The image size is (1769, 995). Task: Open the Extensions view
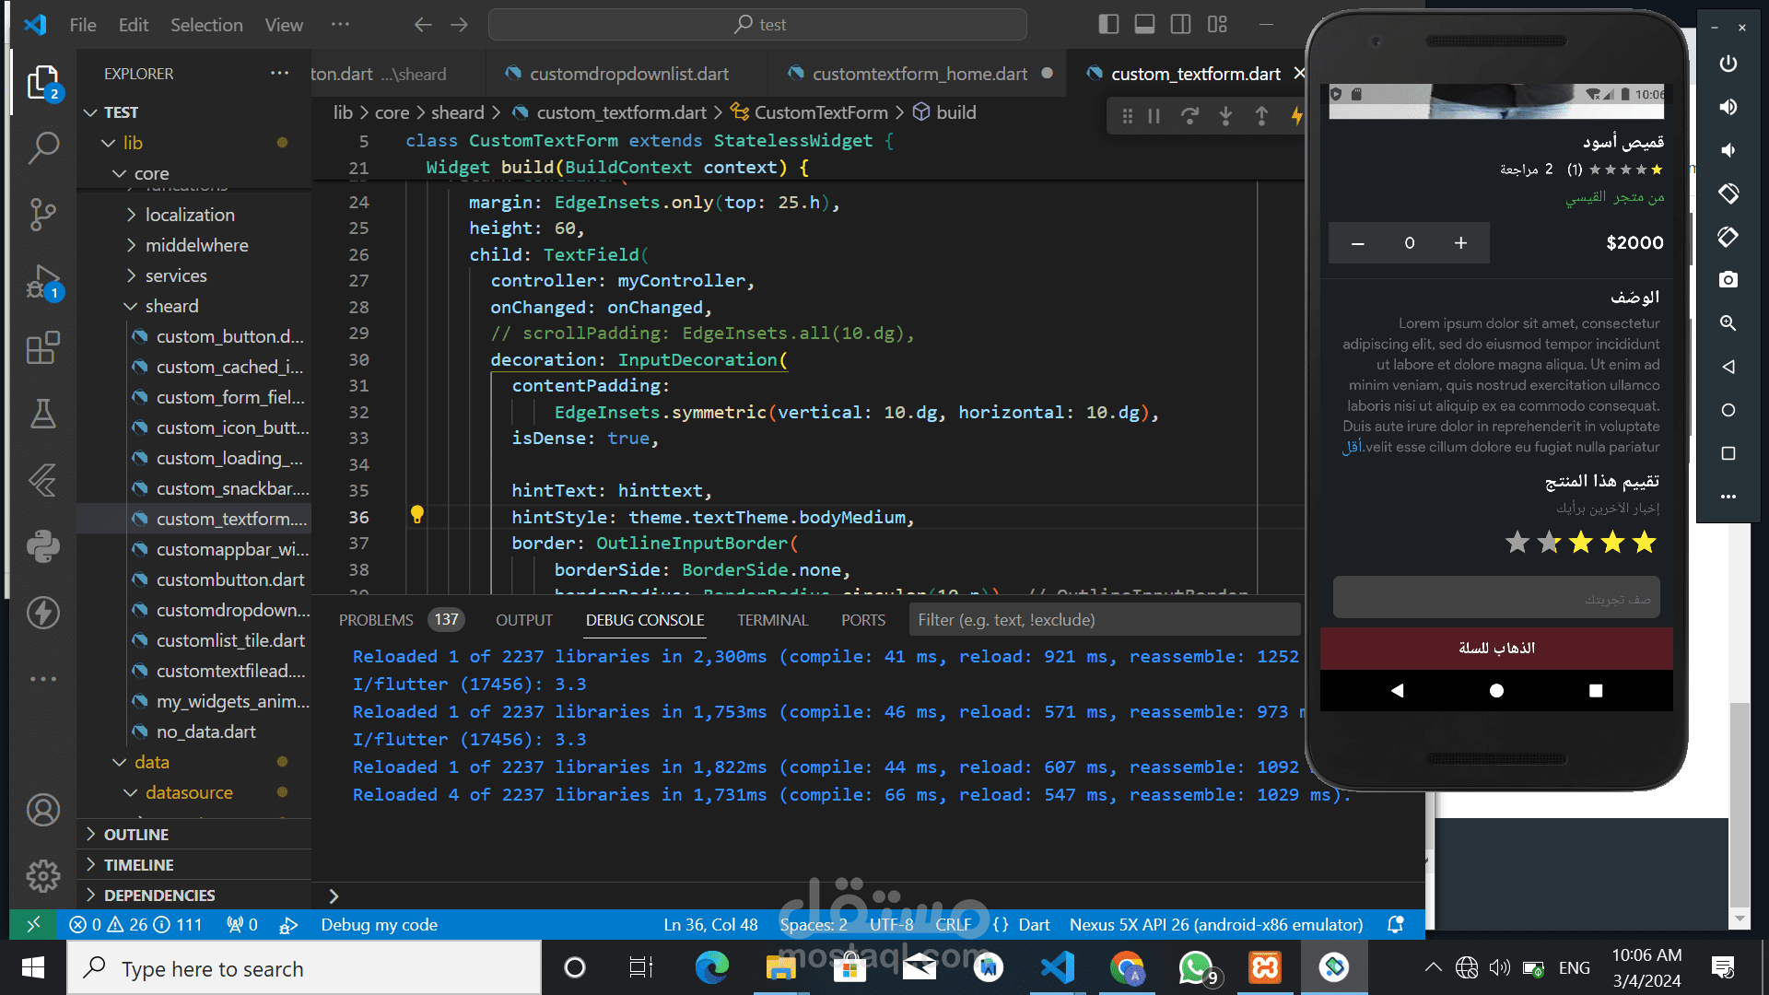42,348
